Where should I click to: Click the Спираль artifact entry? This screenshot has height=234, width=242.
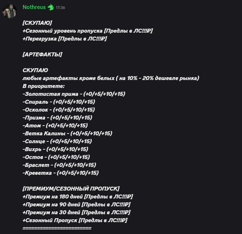click(59, 102)
